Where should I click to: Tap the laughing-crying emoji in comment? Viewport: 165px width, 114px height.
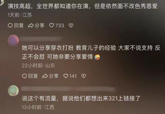(97, 57)
